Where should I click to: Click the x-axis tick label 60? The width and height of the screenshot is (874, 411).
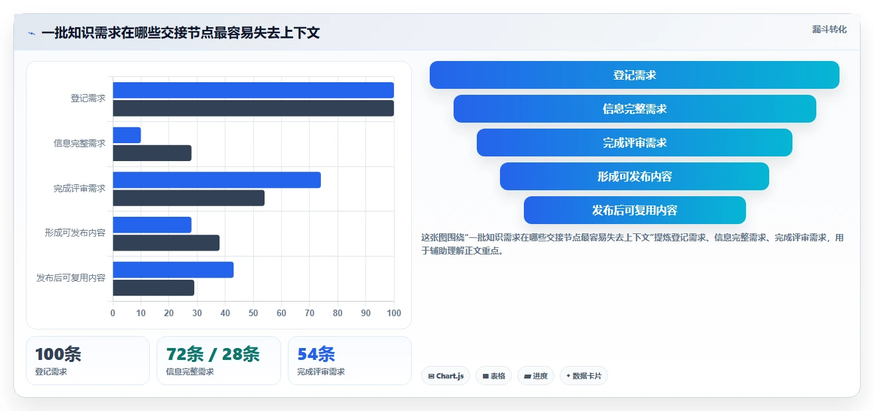[x=281, y=313]
